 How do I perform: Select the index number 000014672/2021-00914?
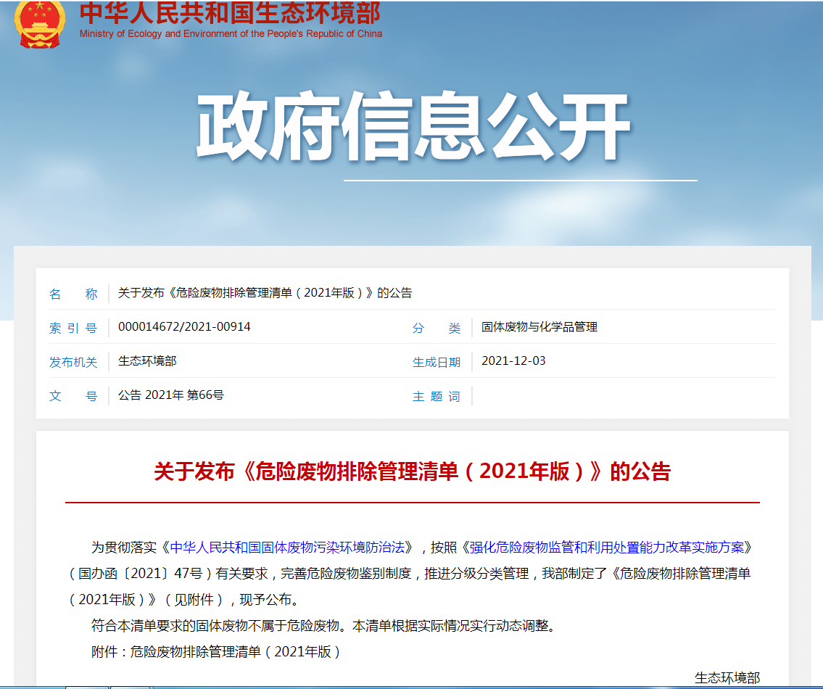(x=184, y=327)
